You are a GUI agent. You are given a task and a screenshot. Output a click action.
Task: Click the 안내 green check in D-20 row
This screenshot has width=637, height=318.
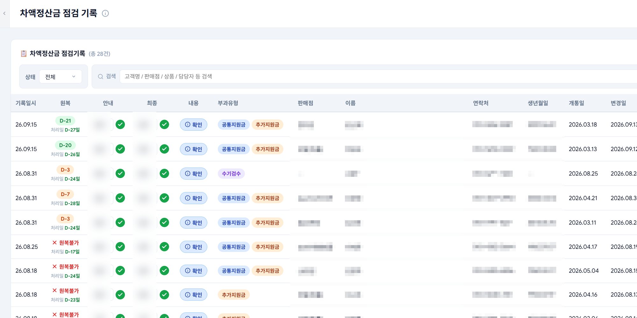[x=120, y=149]
